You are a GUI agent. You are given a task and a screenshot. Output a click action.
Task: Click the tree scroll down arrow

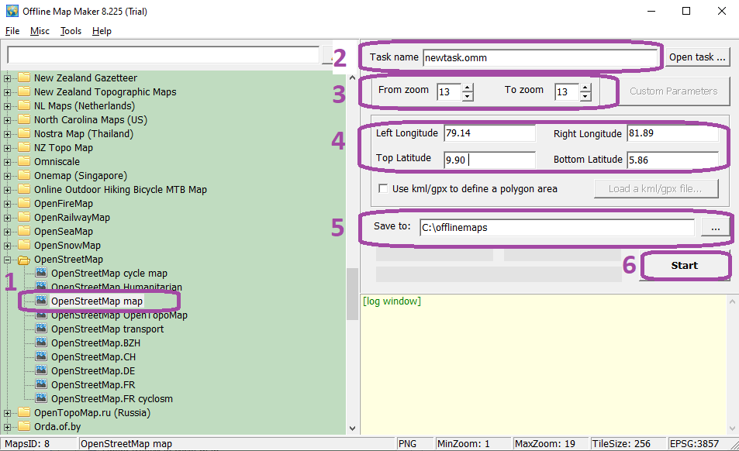click(352, 428)
